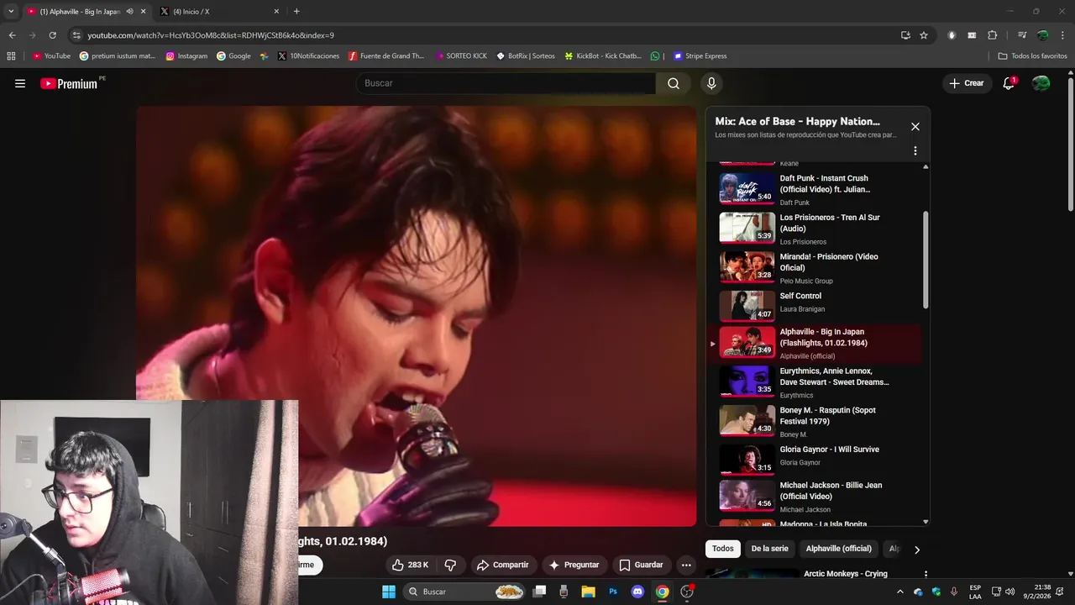The image size is (1075, 605).
Task: Open the WhatsApp bookmark icon
Action: click(x=655, y=56)
